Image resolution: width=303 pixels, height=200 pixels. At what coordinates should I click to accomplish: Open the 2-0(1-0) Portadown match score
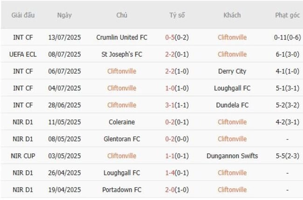click(177, 190)
